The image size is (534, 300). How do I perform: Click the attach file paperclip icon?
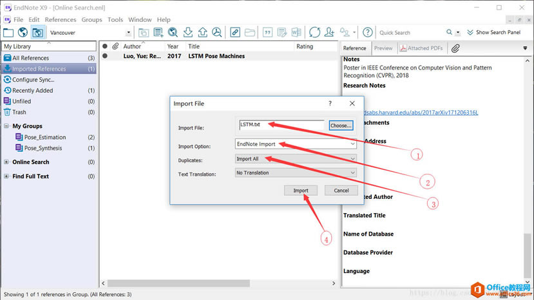pyautogui.click(x=455, y=48)
